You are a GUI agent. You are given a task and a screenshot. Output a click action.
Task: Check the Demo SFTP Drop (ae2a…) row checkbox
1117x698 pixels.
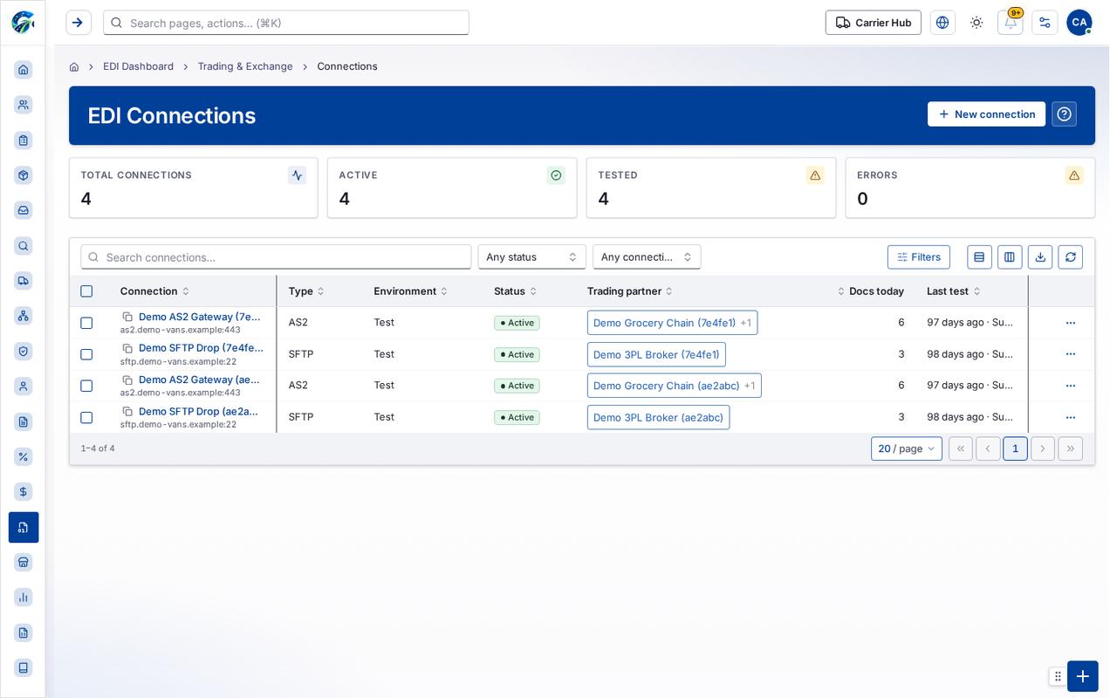[86, 418]
